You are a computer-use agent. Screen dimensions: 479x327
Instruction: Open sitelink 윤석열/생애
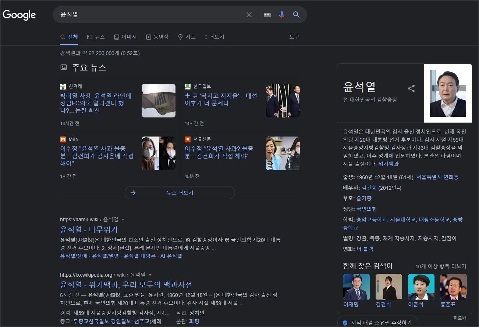tap(74, 256)
